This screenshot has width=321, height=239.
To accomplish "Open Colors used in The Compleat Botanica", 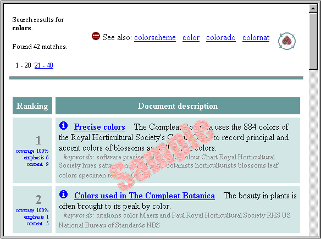I will (x=145, y=196).
